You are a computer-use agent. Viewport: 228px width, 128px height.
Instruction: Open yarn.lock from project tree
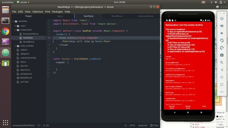tap(24, 82)
